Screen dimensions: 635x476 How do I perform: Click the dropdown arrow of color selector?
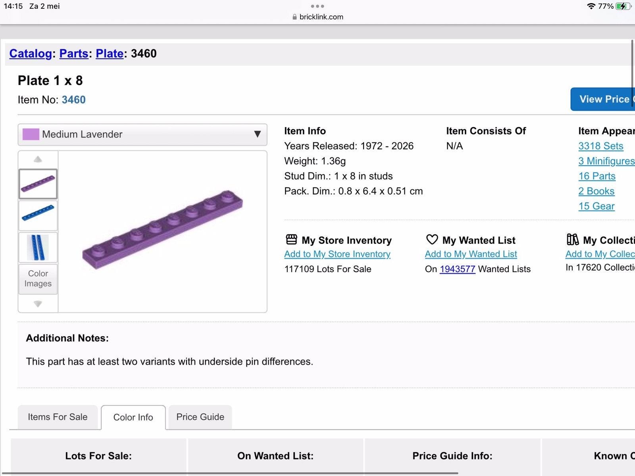257,134
